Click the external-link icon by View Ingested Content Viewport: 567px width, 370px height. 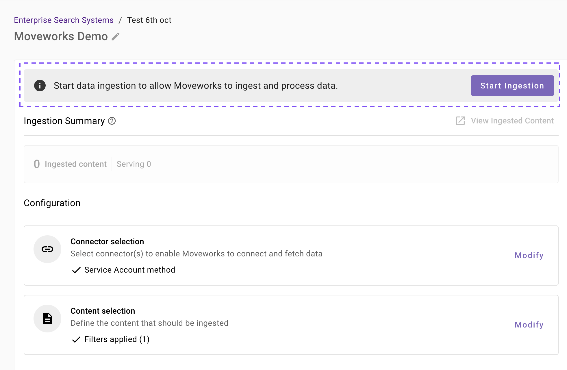(x=460, y=121)
